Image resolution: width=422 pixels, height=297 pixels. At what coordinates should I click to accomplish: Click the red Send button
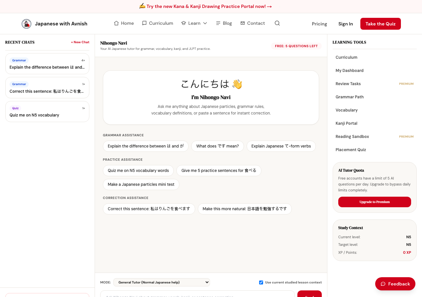310,294
